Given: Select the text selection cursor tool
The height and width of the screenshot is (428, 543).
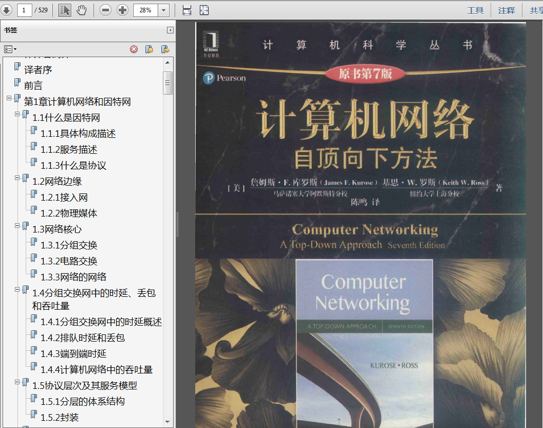Looking at the screenshot, I should (65, 10).
